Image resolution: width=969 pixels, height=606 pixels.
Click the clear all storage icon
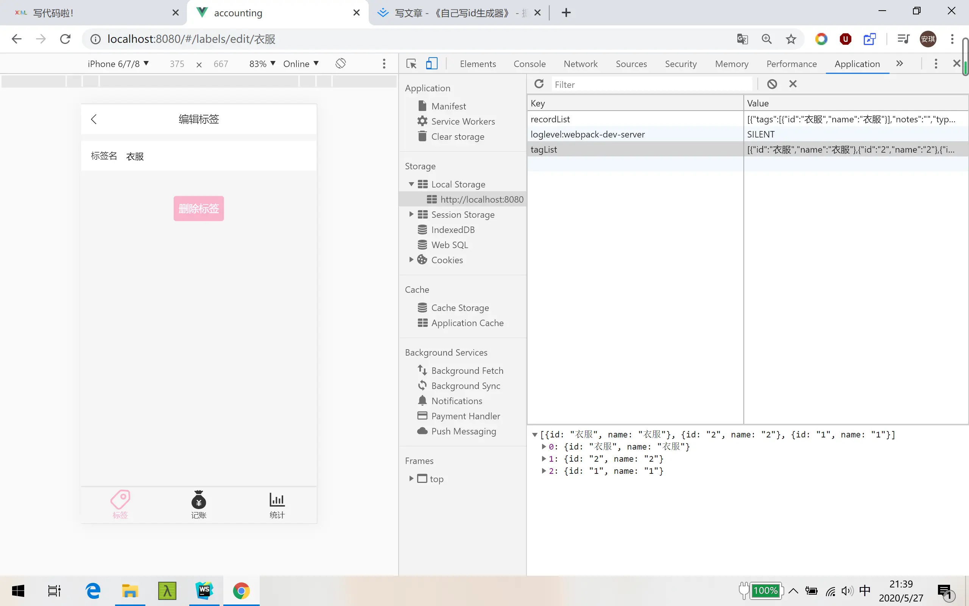(771, 84)
